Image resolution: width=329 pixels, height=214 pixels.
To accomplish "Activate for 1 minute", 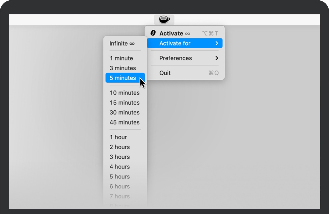I will point(121,58).
